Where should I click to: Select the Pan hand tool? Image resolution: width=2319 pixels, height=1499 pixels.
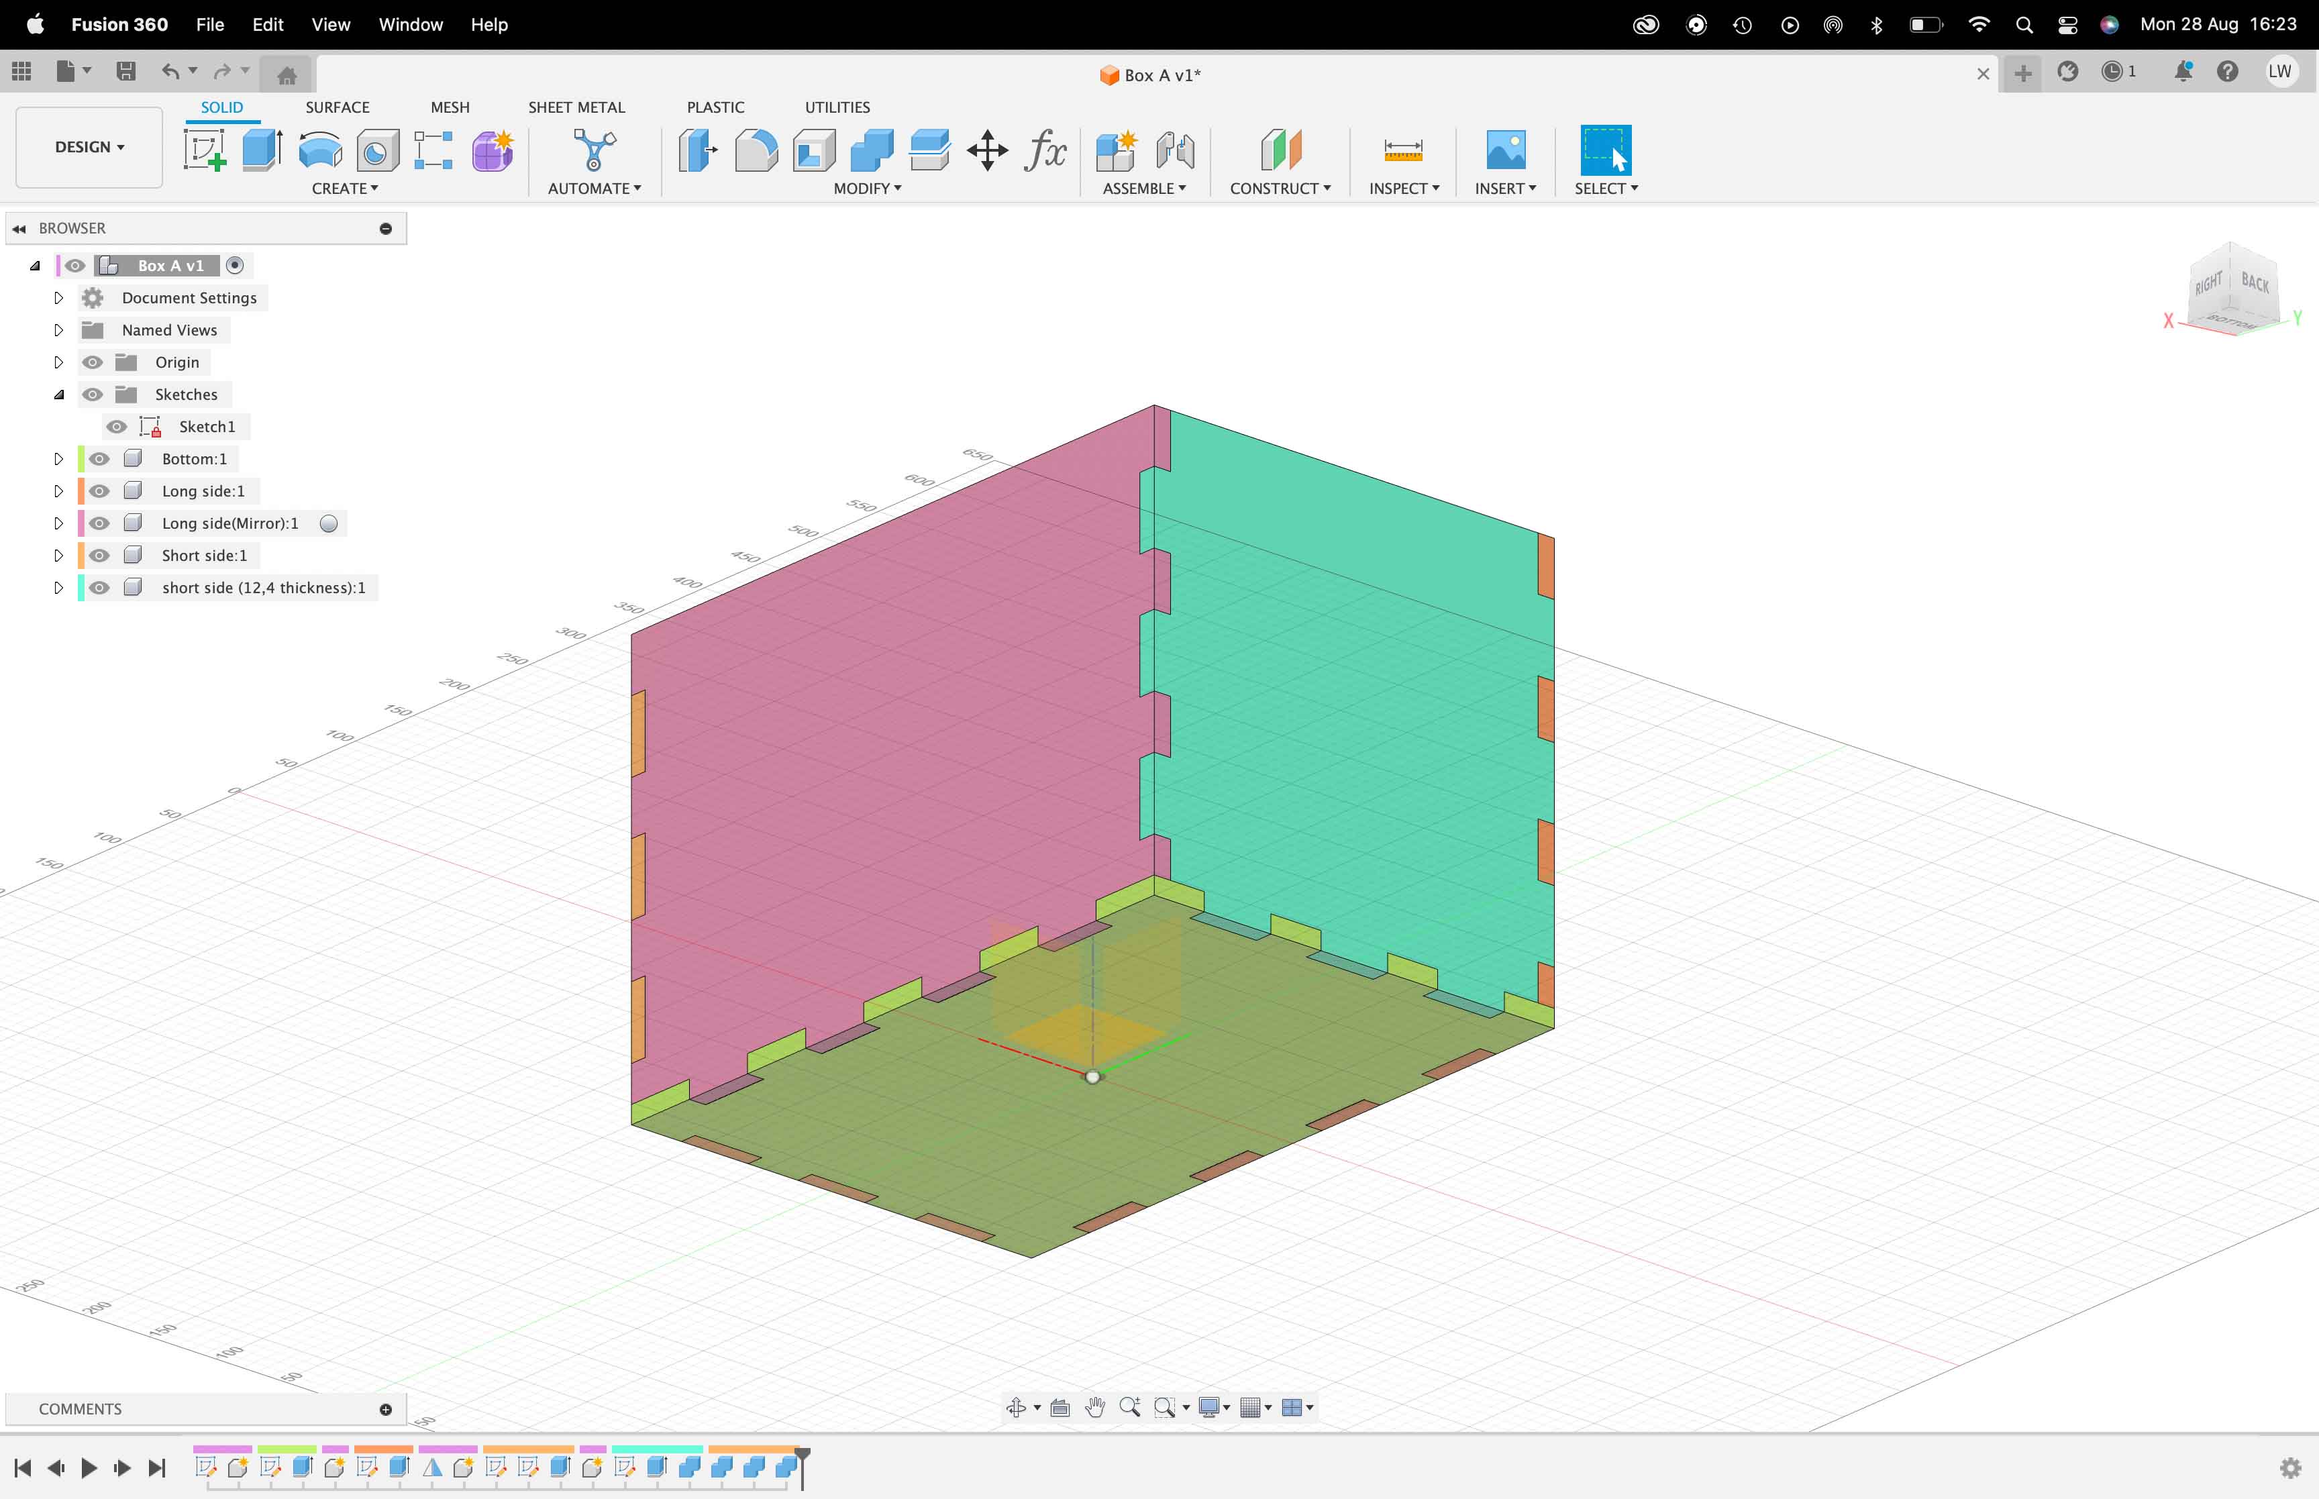pyautogui.click(x=1095, y=1408)
